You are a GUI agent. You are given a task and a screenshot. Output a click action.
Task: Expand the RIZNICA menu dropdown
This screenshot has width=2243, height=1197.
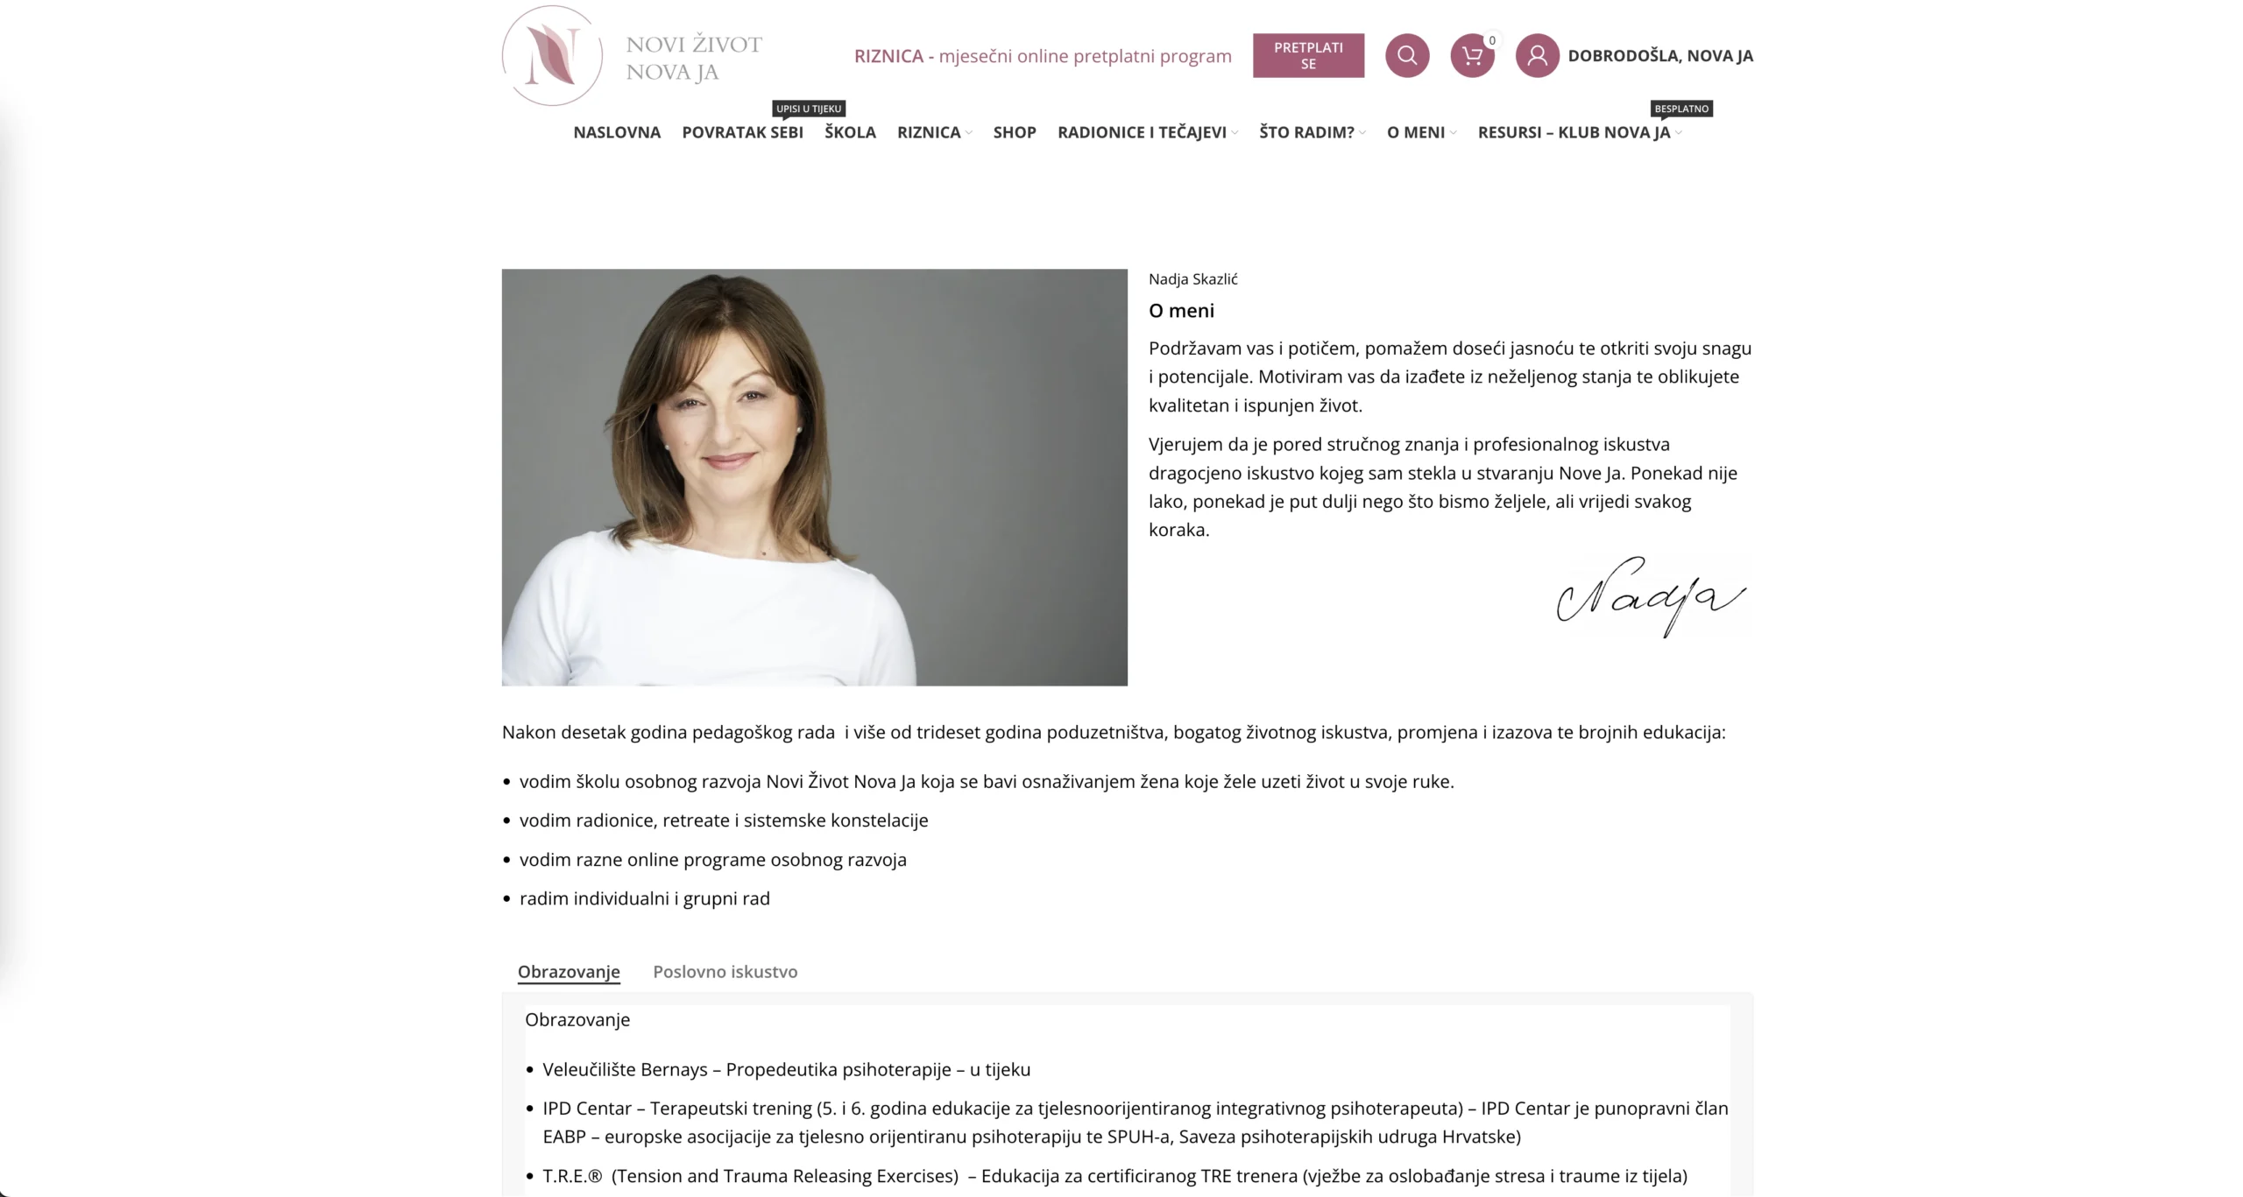pyautogui.click(x=934, y=132)
